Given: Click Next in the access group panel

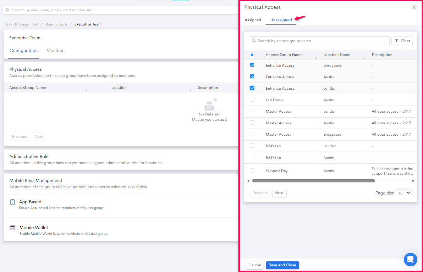Looking at the screenshot, I should click(x=279, y=193).
